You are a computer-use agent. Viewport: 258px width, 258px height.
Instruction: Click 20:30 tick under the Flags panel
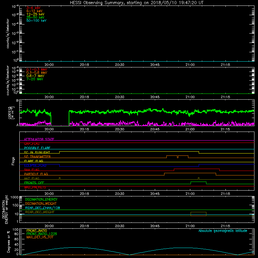120,194
